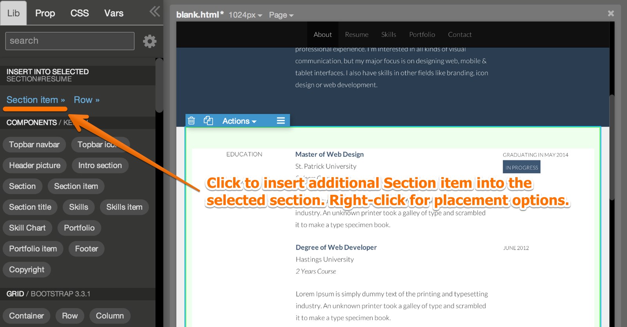Open the Page dropdown menu
Screen dimensions: 627x327
281,15
